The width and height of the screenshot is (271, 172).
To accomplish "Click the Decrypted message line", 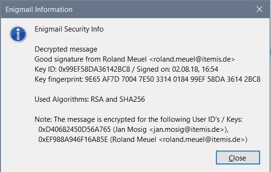I will [66, 49].
